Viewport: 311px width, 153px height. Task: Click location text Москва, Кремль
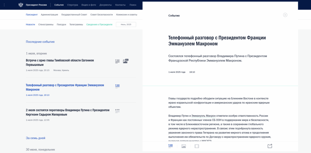click(x=61, y=70)
